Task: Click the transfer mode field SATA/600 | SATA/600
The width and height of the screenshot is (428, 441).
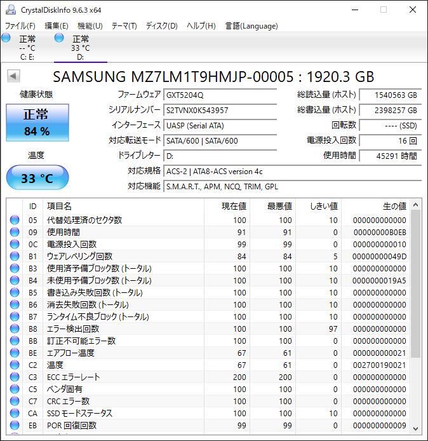Action: coord(220,140)
